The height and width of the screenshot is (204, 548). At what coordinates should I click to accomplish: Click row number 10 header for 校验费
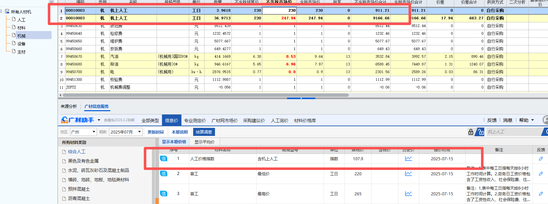pyautogui.click(x=61, y=80)
